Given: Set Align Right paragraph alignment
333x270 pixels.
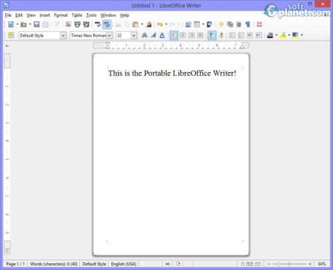Looking at the screenshot, I should click(191, 35).
